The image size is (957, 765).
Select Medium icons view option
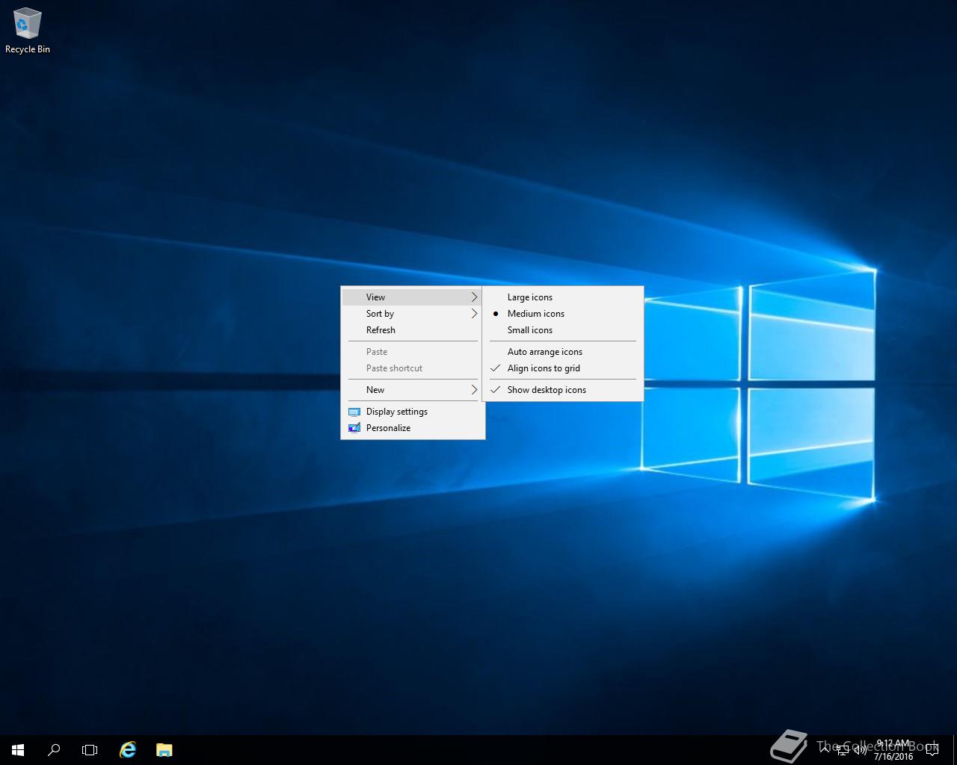coord(563,314)
